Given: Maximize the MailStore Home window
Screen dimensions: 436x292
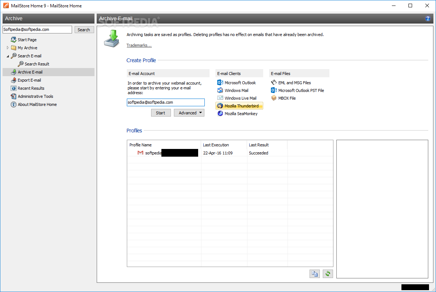Looking at the screenshot, I should 410,6.
